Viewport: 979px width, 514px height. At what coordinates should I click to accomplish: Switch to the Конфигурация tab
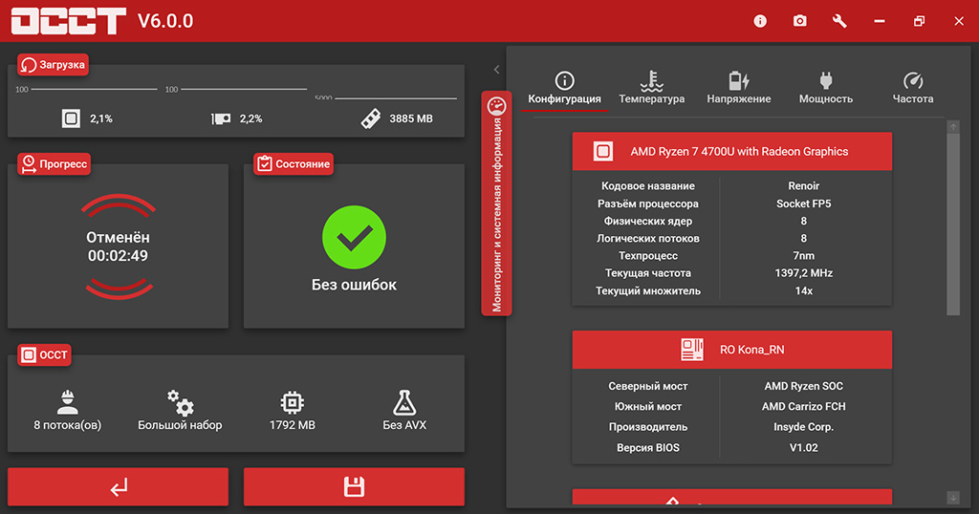(x=564, y=89)
